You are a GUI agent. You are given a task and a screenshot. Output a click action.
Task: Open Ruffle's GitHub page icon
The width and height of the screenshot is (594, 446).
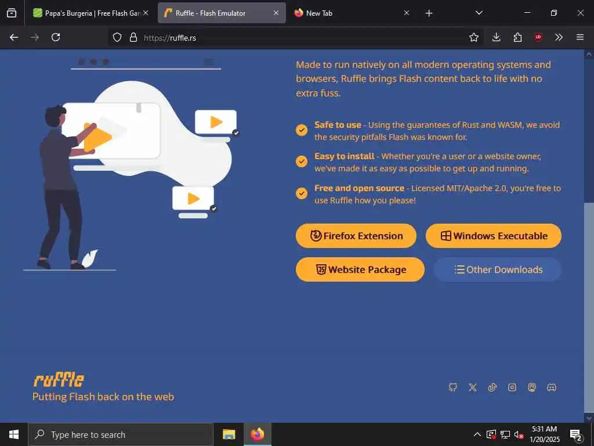click(452, 387)
